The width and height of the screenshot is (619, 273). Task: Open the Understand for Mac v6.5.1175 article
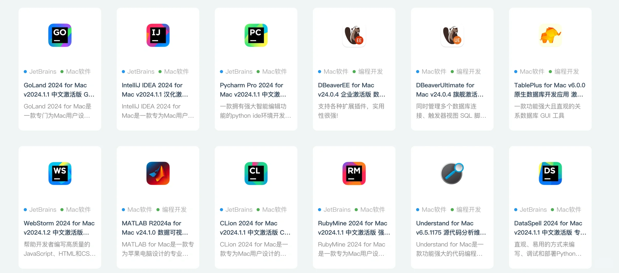(450, 228)
